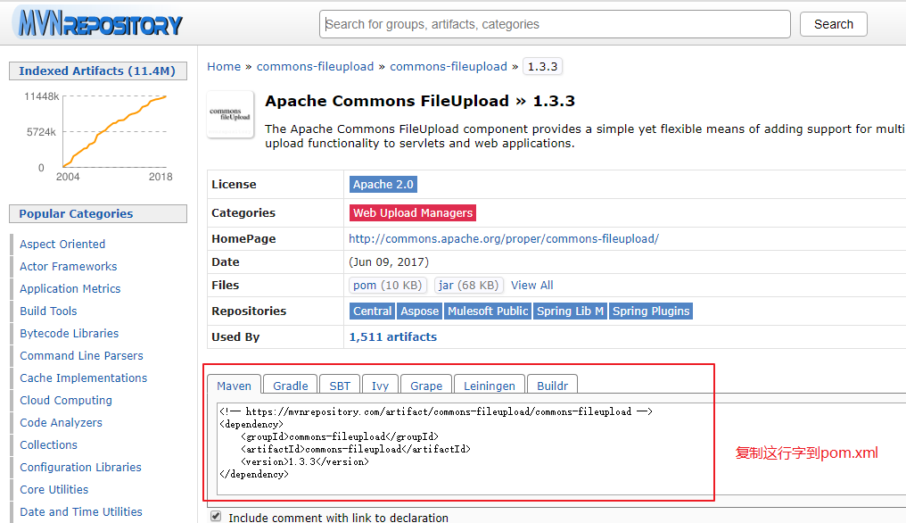Open the commons.apache.org homepage link
This screenshot has width=906, height=523.
click(x=504, y=239)
